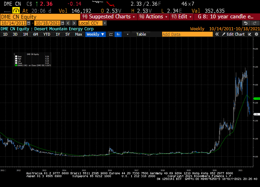
Task: Click the undo arrow button
Action: pos(246,23)
